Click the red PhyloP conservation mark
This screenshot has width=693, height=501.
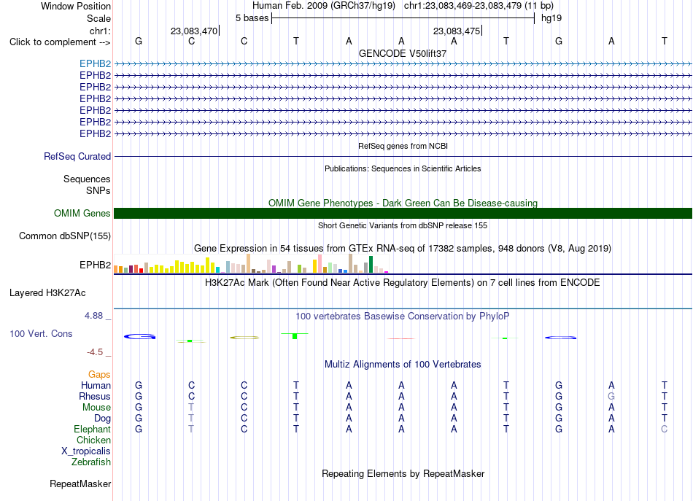pos(401,338)
